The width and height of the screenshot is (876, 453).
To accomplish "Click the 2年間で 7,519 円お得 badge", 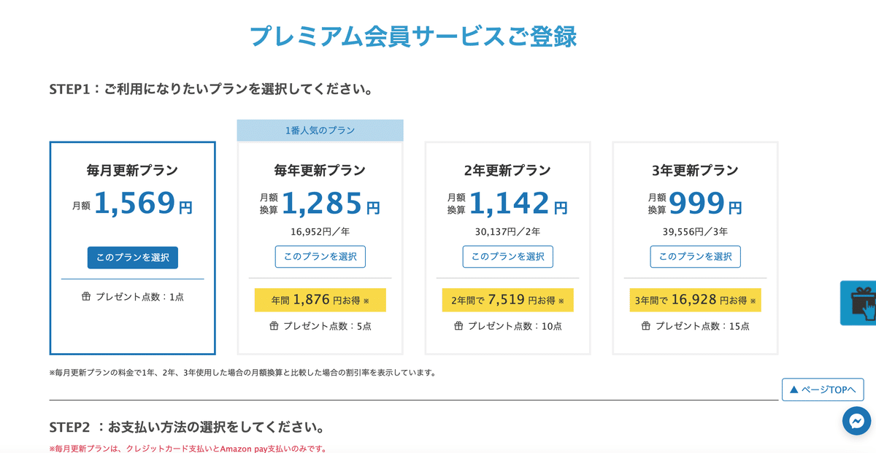I will [508, 300].
